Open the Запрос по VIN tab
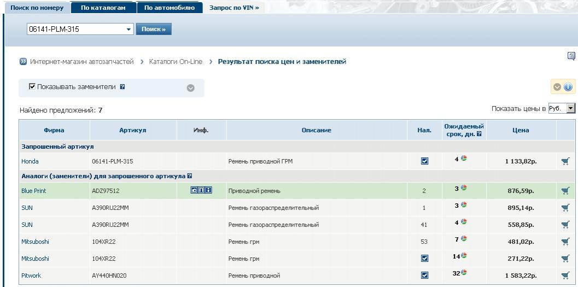This screenshot has height=287, width=578. point(234,8)
